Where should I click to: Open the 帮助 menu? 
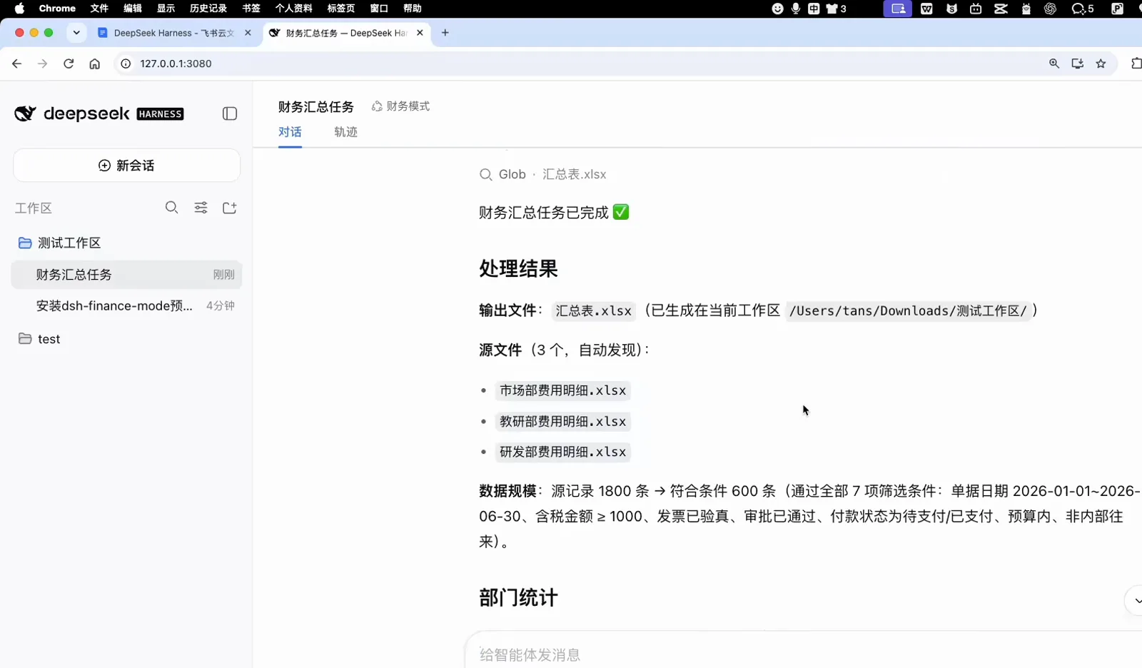[413, 9]
